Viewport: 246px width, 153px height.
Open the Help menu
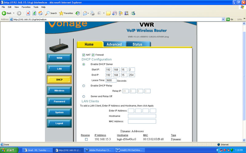pyautogui.click(x=43, y=7)
